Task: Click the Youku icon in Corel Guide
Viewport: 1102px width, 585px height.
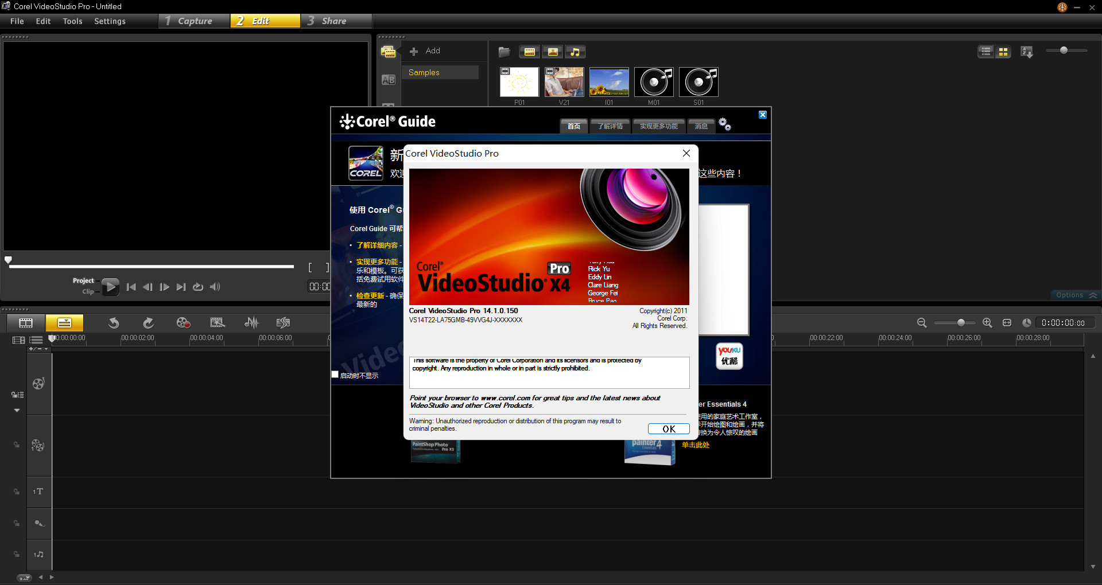Action: tap(730, 356)
